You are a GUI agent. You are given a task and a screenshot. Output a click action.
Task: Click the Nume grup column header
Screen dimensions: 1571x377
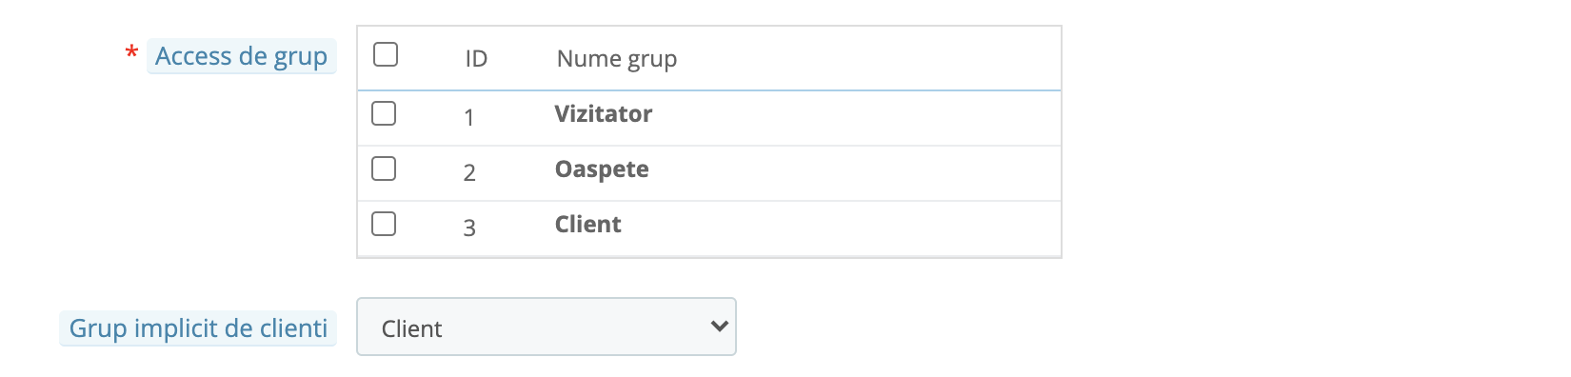pos(617,59)
